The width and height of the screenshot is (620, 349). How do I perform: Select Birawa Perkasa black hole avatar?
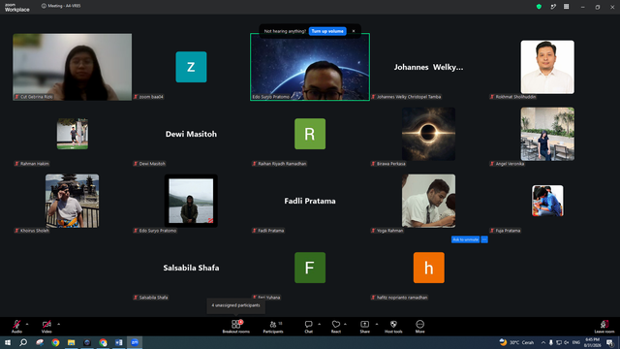(x=428, y=134)
